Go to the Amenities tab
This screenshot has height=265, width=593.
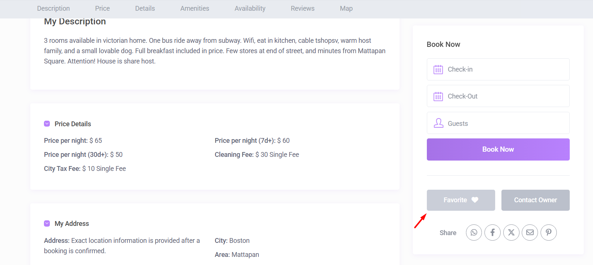coord(195,8)
